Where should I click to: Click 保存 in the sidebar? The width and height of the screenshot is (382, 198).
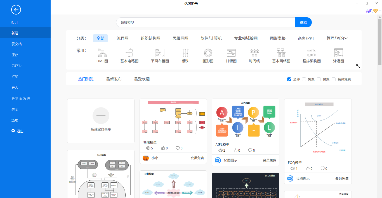[25, 55]
